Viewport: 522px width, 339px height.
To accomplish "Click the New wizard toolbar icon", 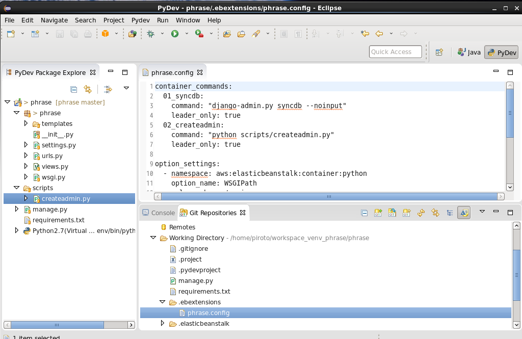I will point(11,34).
